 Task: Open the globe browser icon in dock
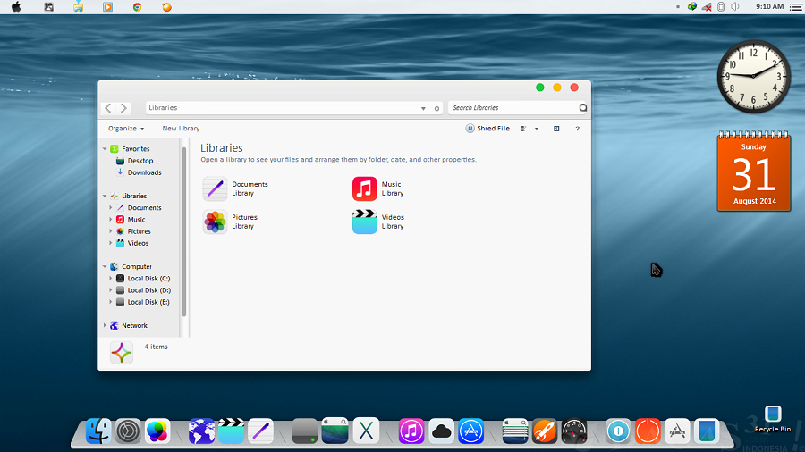[202, 431]
